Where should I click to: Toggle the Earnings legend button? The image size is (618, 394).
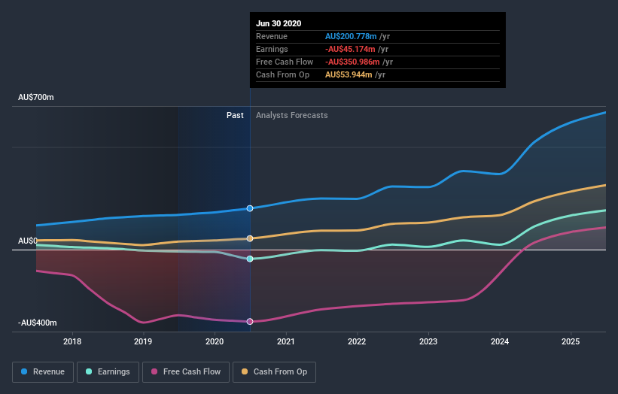(108, 372)
